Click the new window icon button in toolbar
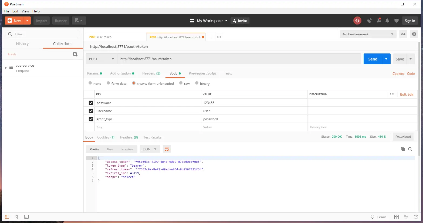This screenshot has width=423, height=223. (79, 21)
